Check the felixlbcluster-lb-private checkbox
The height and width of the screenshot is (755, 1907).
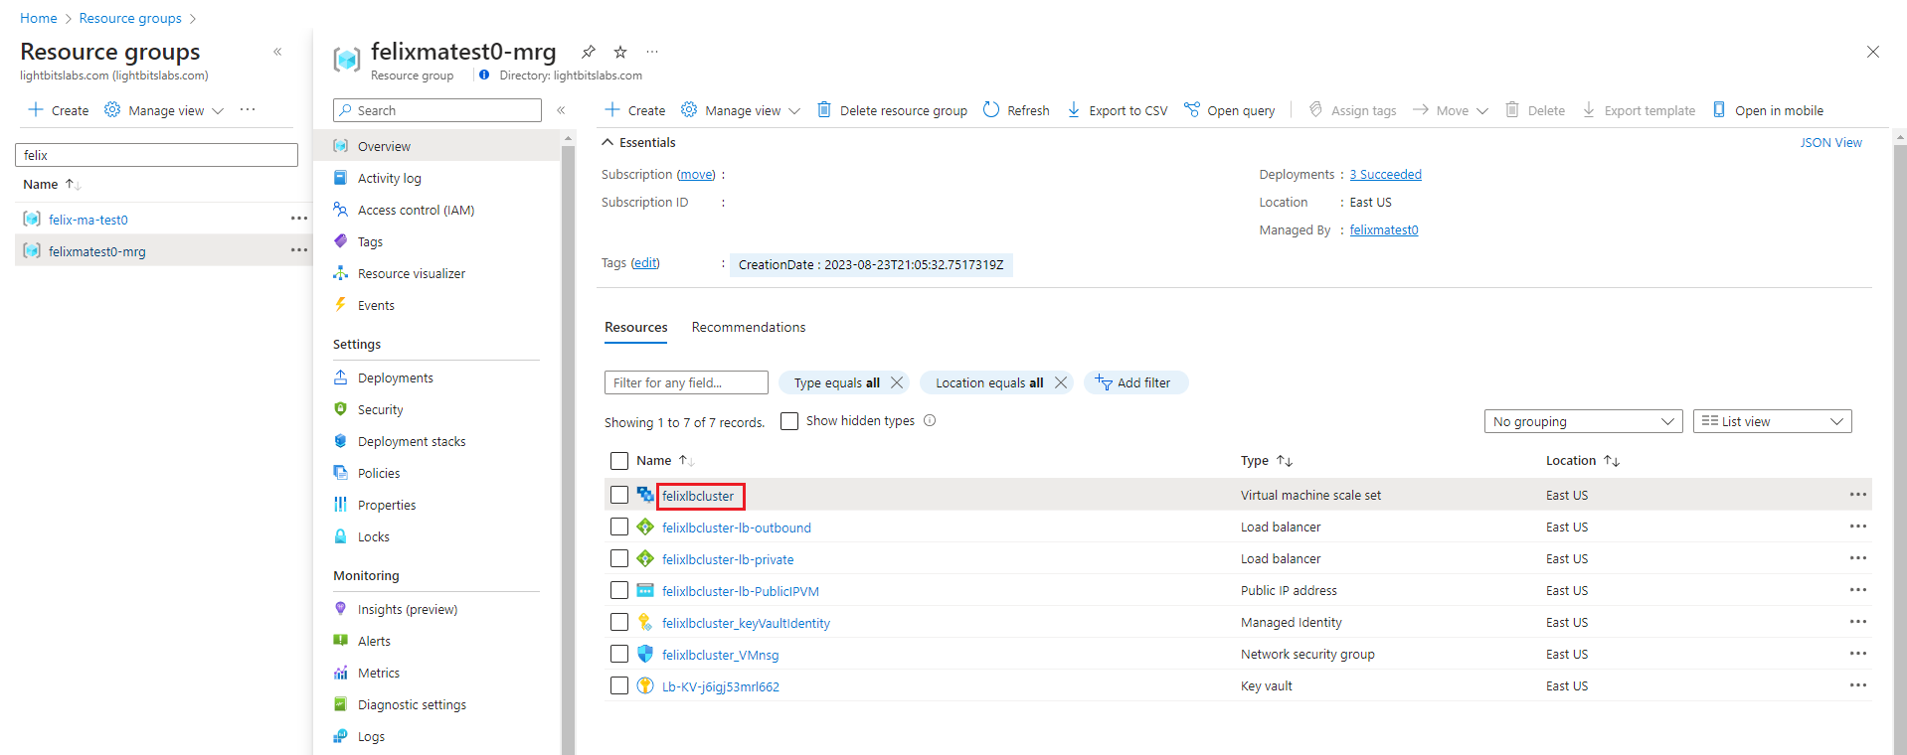pos(619,558)
